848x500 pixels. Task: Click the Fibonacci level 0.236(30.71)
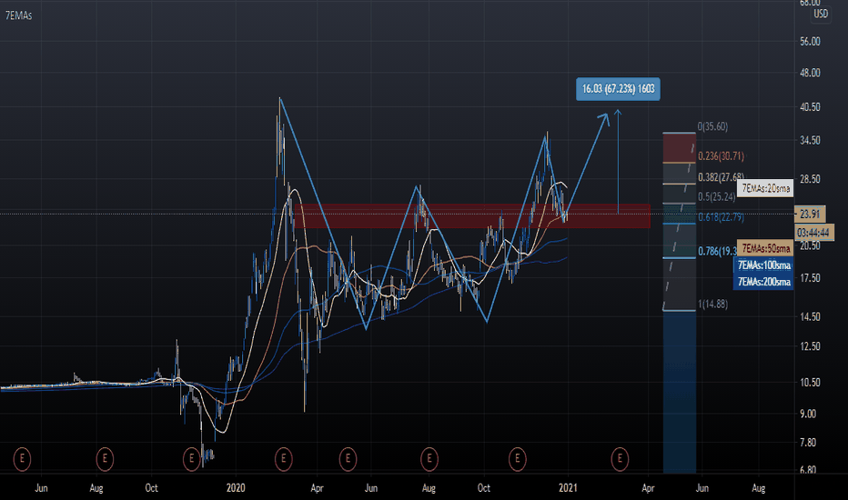[721, 156]
